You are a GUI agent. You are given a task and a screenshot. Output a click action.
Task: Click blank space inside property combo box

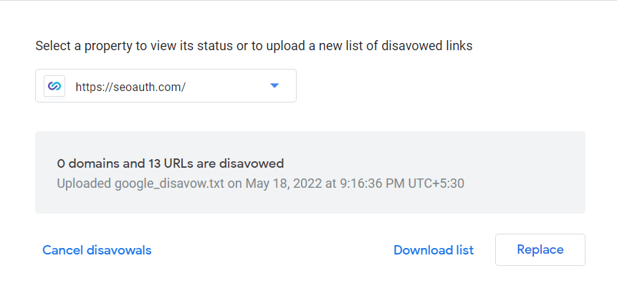point(226,86)
